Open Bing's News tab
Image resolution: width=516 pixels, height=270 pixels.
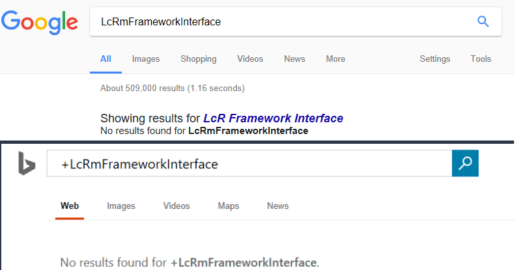pos(278,206)
